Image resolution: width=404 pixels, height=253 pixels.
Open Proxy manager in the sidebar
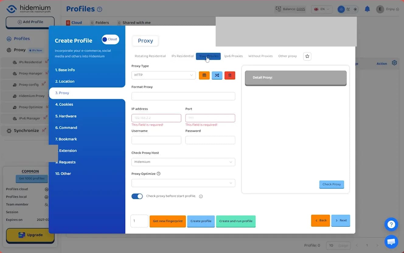click(x=30, y=73)
